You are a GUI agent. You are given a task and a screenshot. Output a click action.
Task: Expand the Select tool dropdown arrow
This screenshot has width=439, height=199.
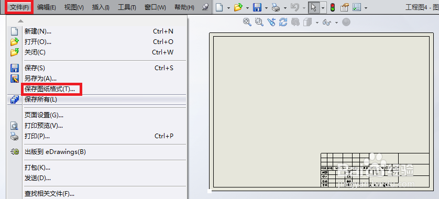323,8
